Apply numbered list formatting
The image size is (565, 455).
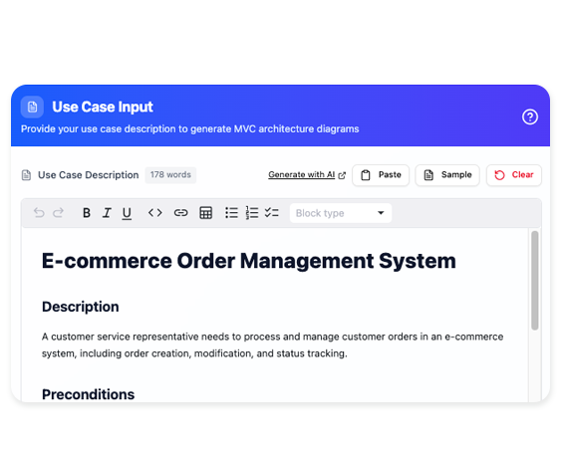point(252,213)
